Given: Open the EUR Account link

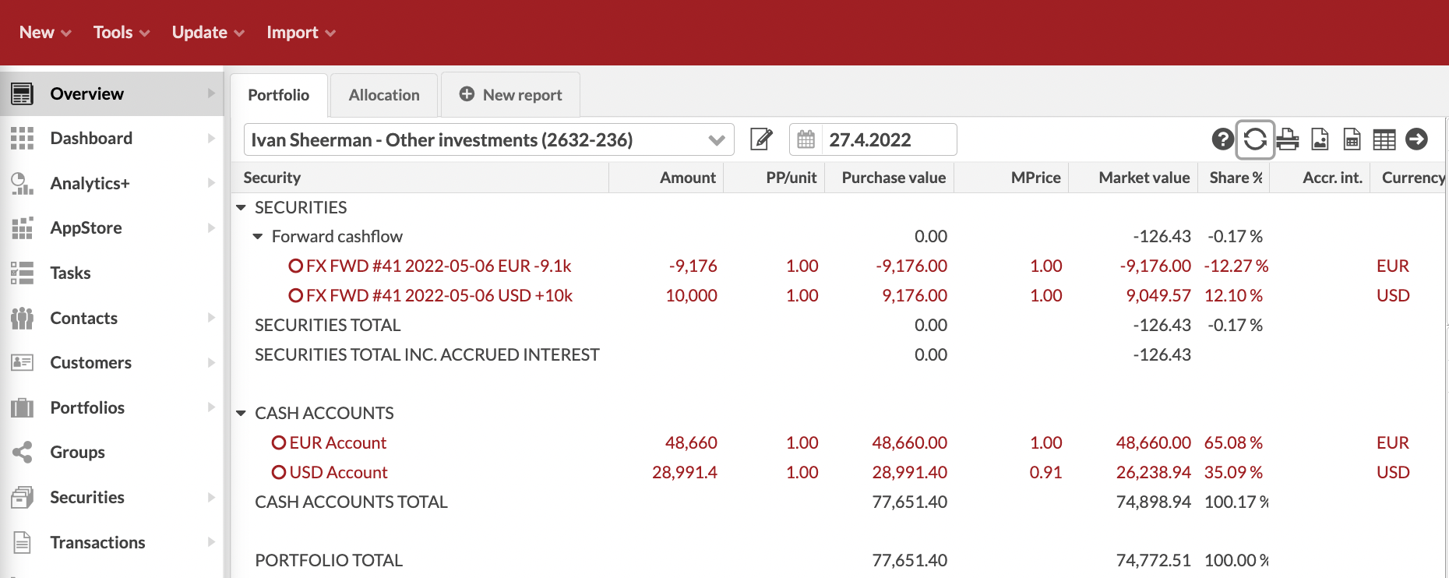Looking at the screenshot, I should click(x=337, y=442).
